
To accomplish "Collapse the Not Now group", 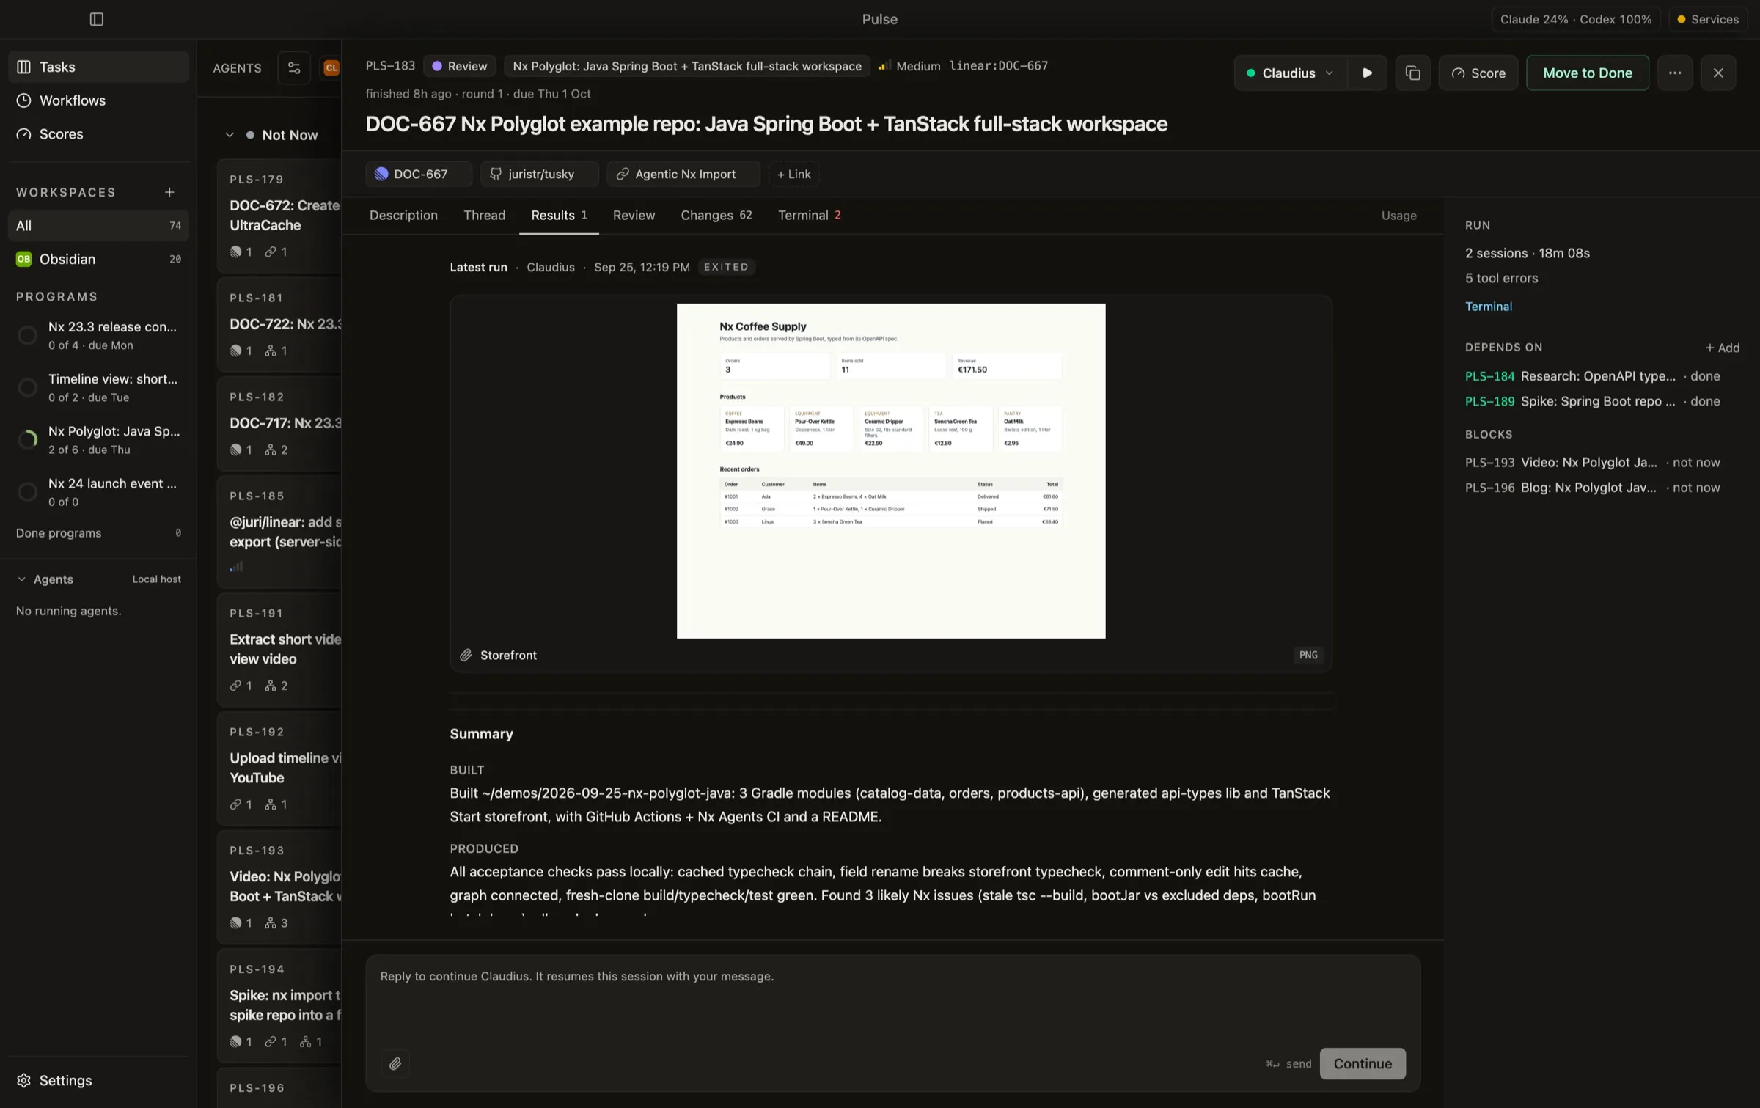I will (x=230, y=135).
